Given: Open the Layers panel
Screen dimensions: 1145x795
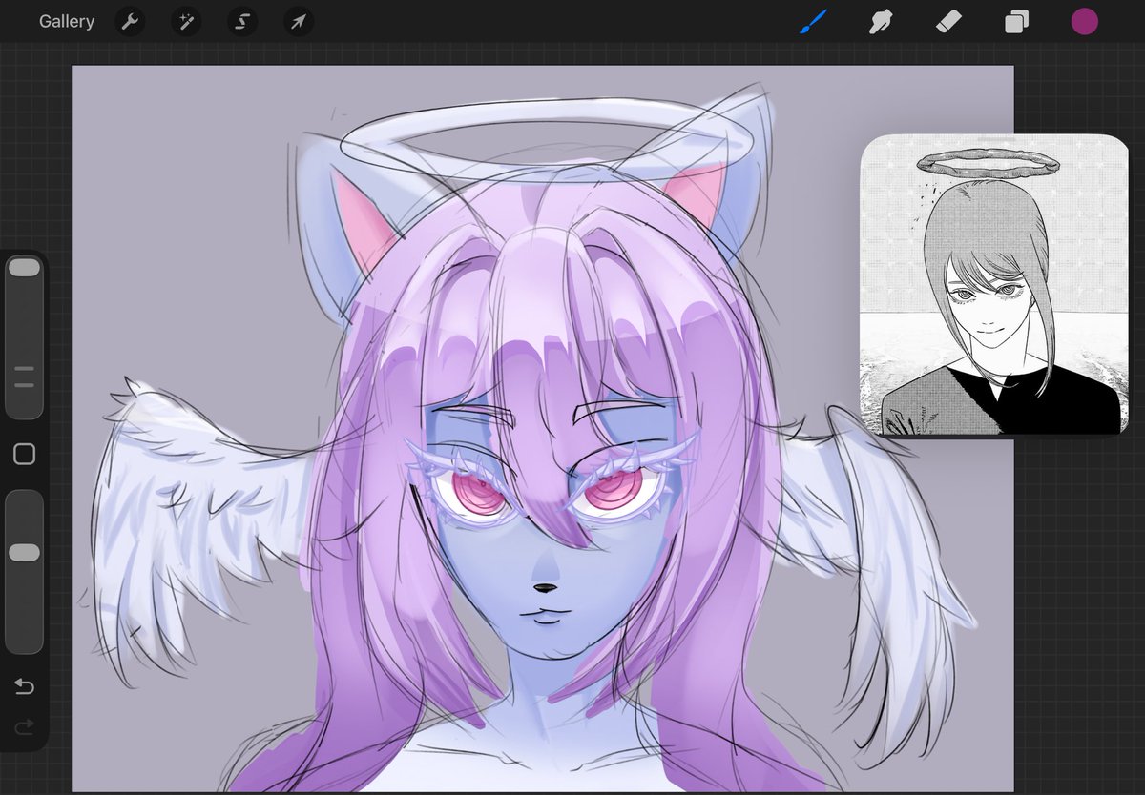Looking at the screenshot, I should pos(1016,22).
